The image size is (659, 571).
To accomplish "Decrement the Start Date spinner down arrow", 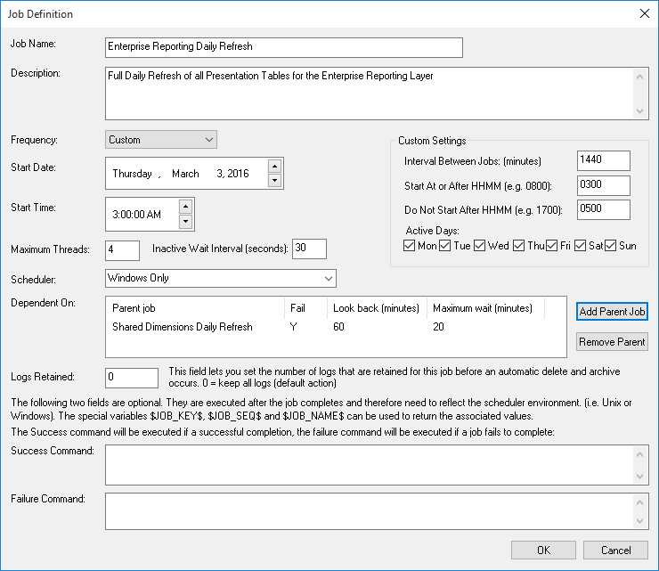I will (x=274, y=180).
